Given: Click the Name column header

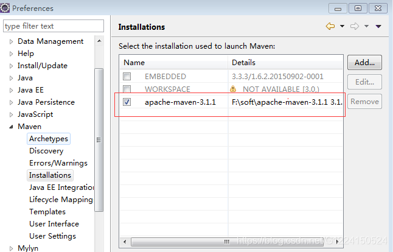Looking at the screenshot, I should tap(174, 63).
